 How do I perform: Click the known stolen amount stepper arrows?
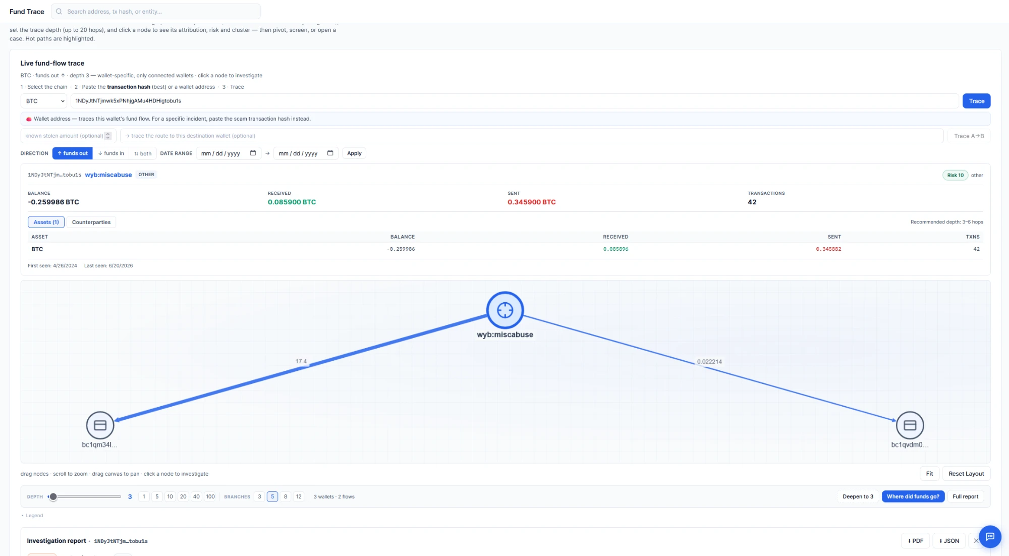(107, 136)
